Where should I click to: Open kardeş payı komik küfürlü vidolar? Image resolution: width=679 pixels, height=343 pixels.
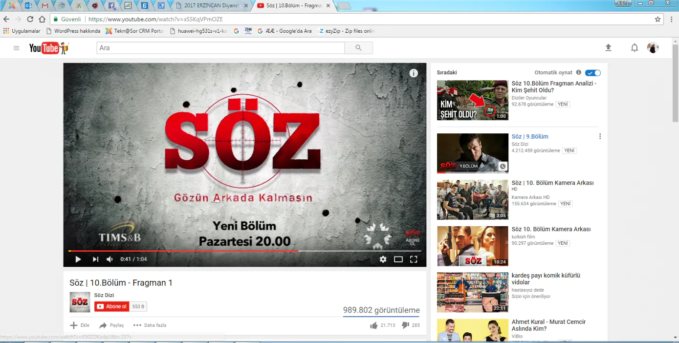click(x=546, y=279)
